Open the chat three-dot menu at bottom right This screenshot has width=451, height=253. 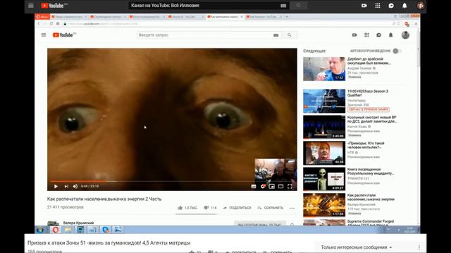coord(419,247)
